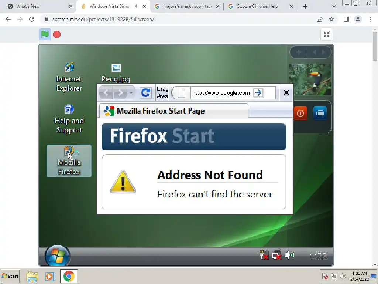Click the Show desktop tray button
Screen dimensions: 378x284
point(374,277)
